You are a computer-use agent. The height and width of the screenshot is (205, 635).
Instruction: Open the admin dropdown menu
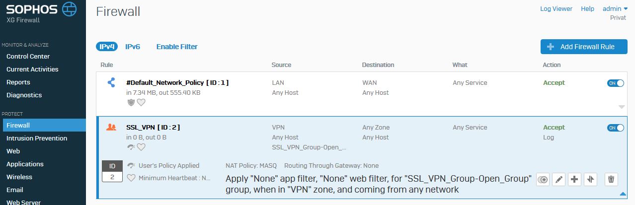coord(615,9)
